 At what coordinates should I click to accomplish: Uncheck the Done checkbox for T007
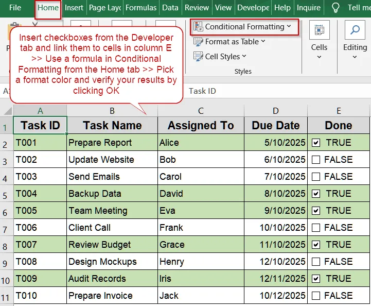click(x=316, y=245)
